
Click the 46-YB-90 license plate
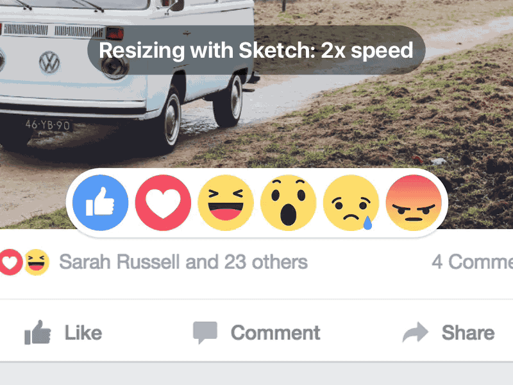[48, 125]
